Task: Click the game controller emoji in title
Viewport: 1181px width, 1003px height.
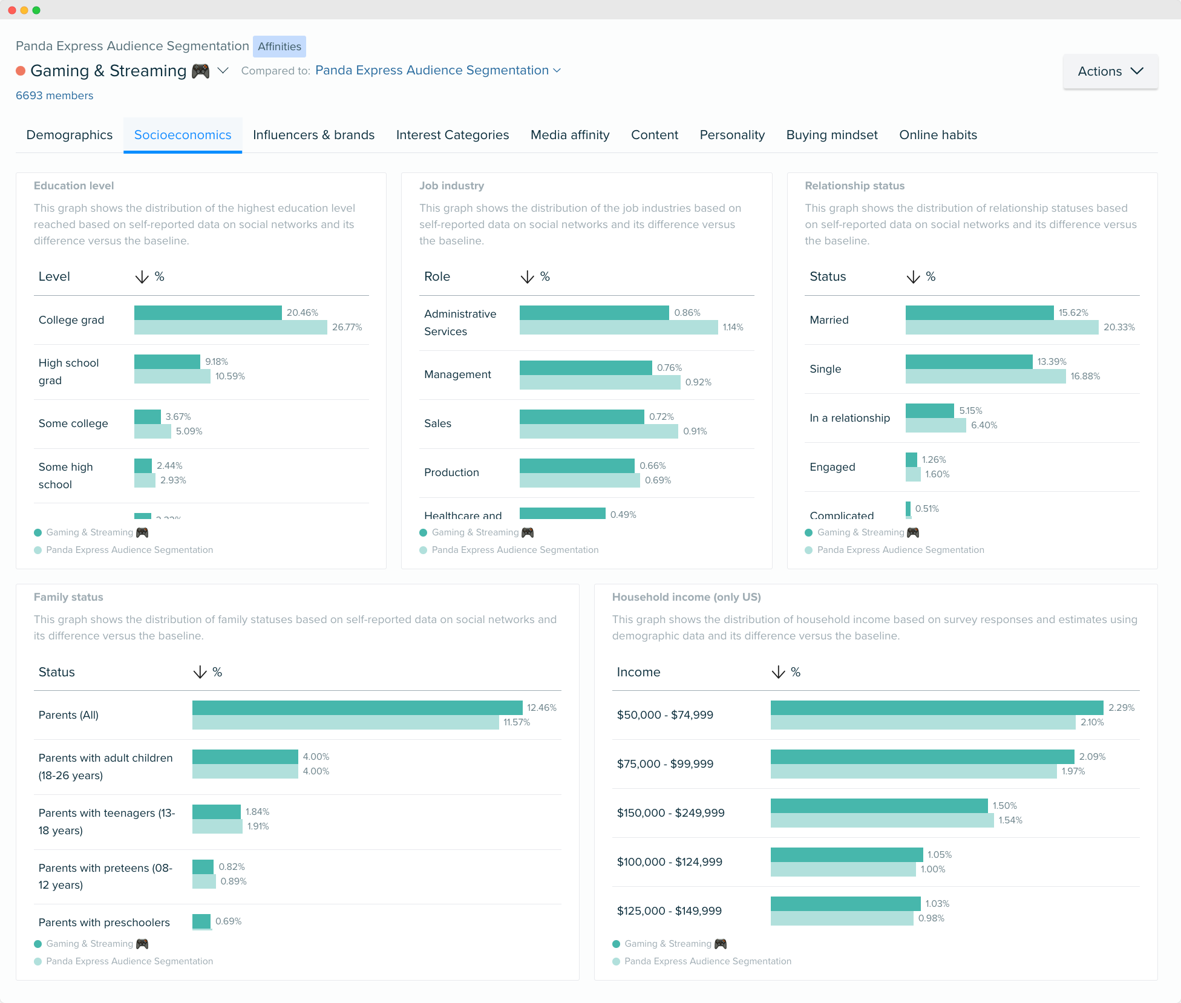Action: point(200,71)
